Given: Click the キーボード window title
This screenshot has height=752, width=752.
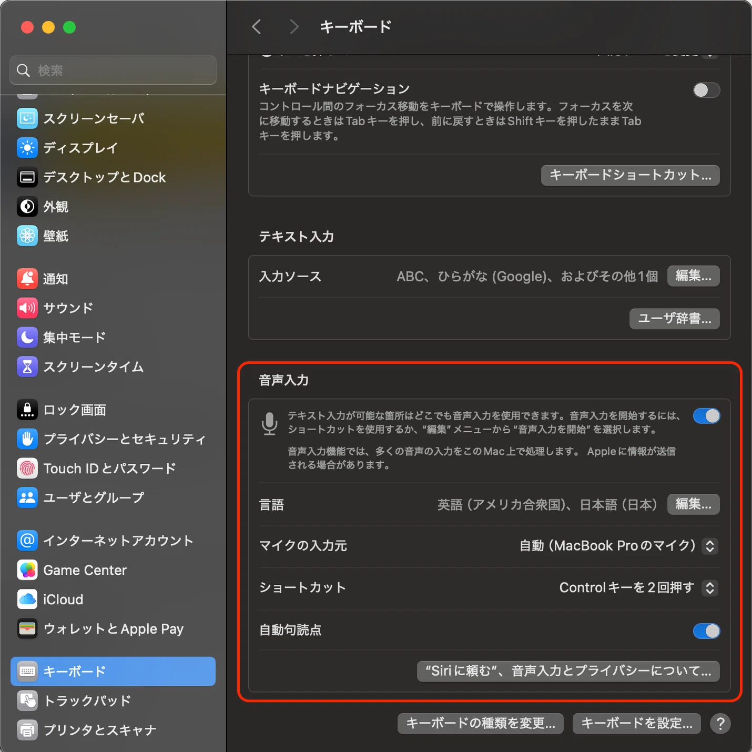Looking at the screenshot, I should click(356, 27).
